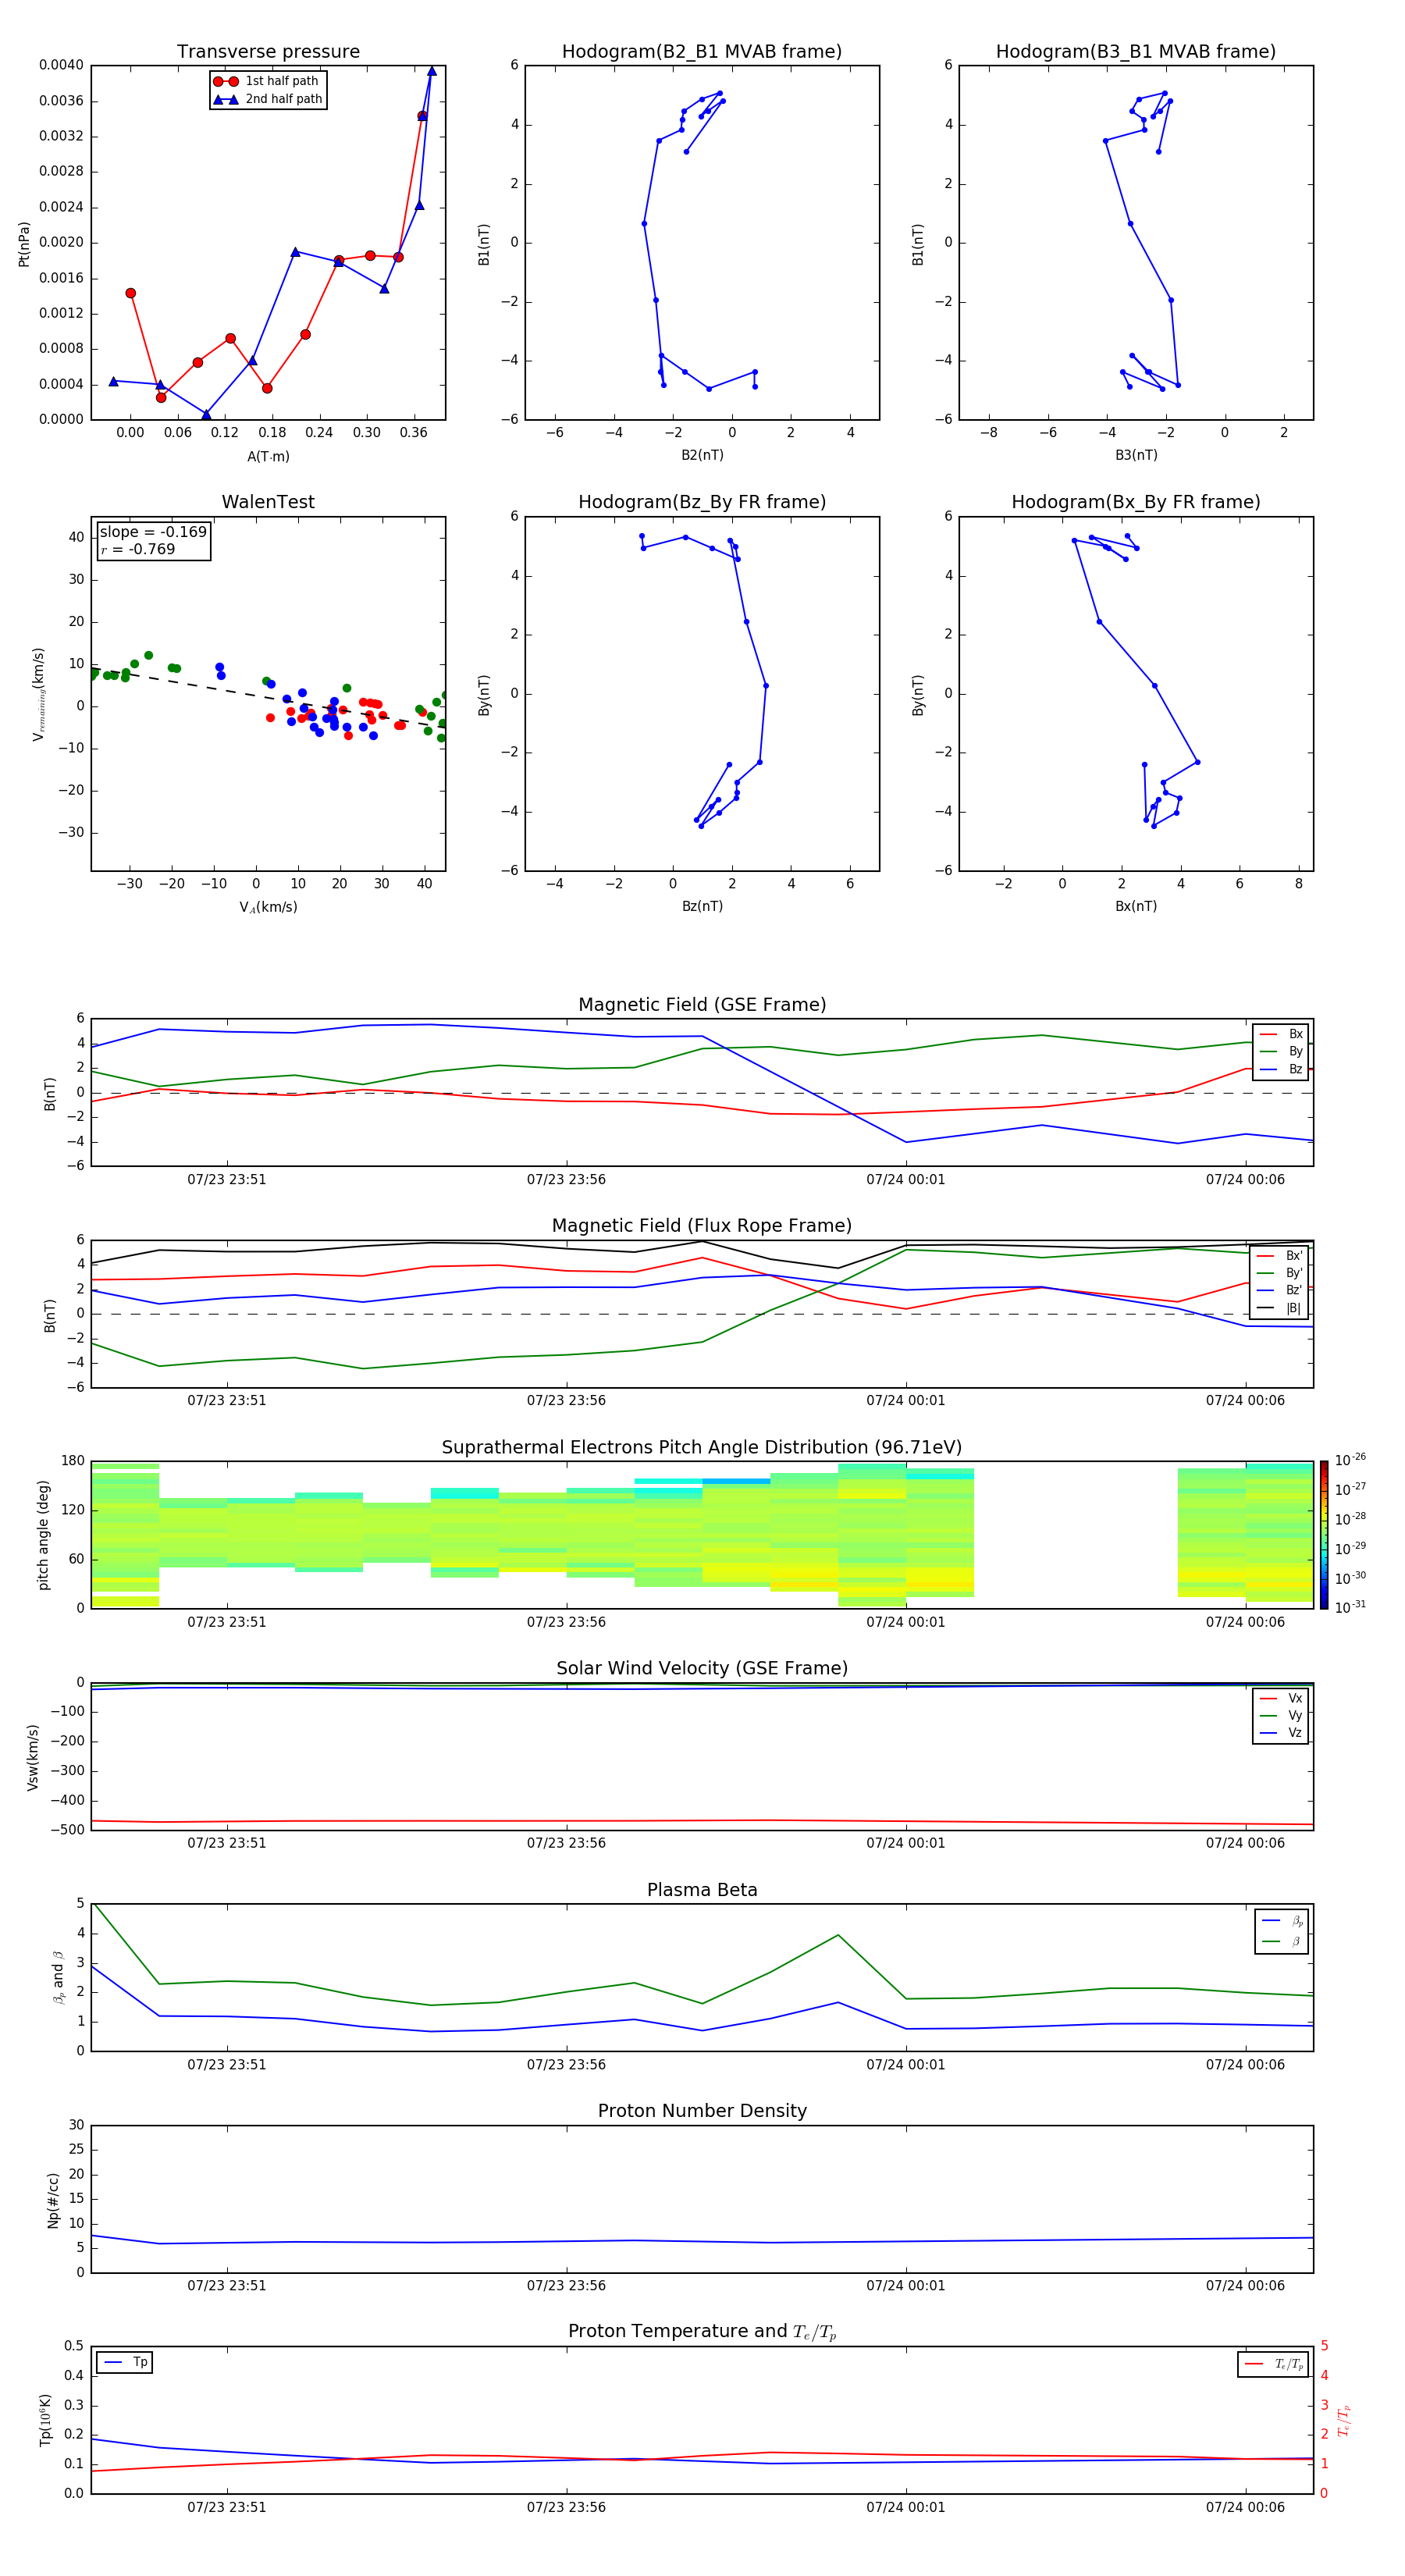Image resolution: width=1405 pixels, height=2576 pixels.
Task: Click the 'r = -0.769' annotation
Action: coord(138,549)
